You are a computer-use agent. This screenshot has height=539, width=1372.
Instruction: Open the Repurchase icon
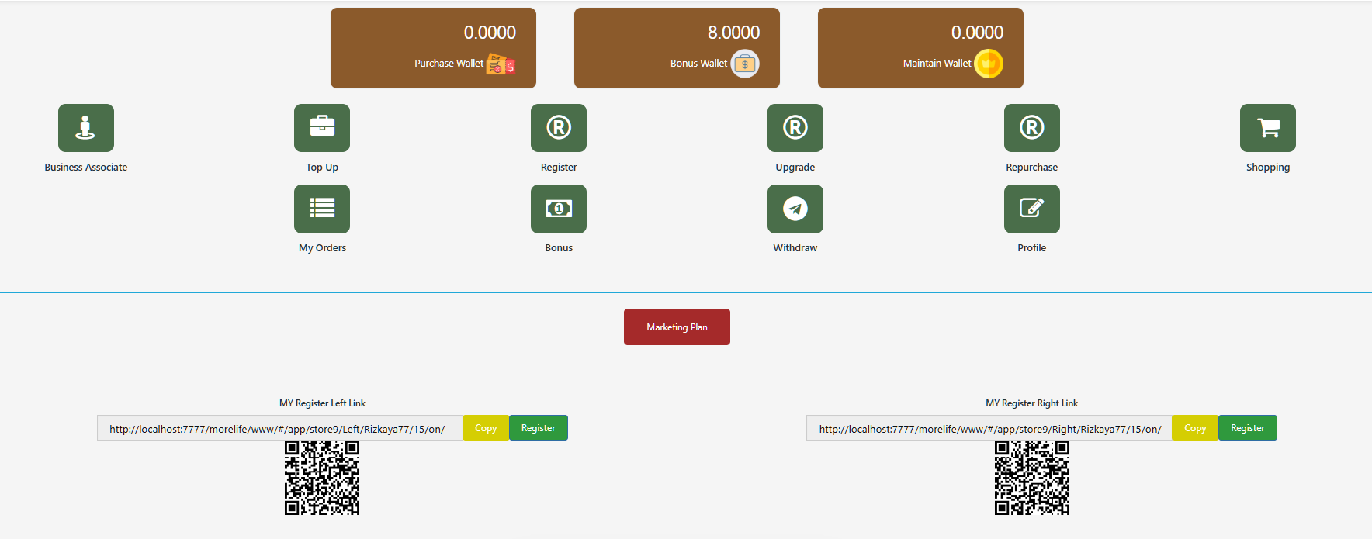(1032, 128)
